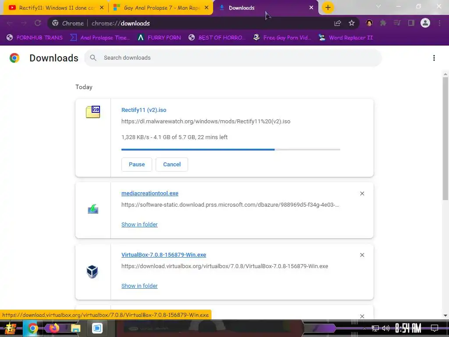Open the Chrome three-dot menu in toolbar
The height and width of the screenshot is (337, 449).
pos(439,23)
